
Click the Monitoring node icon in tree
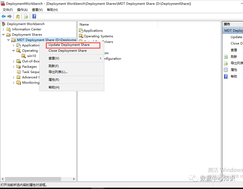click(x=19, y=83)
